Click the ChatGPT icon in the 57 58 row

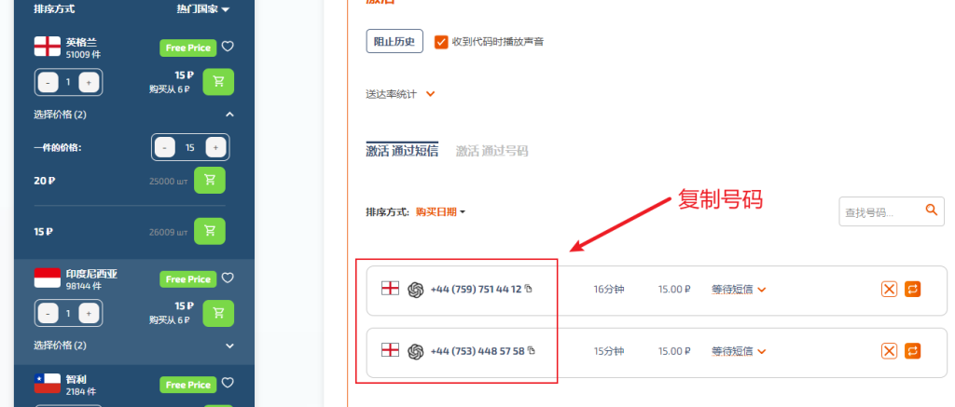(x=415, y=352)
